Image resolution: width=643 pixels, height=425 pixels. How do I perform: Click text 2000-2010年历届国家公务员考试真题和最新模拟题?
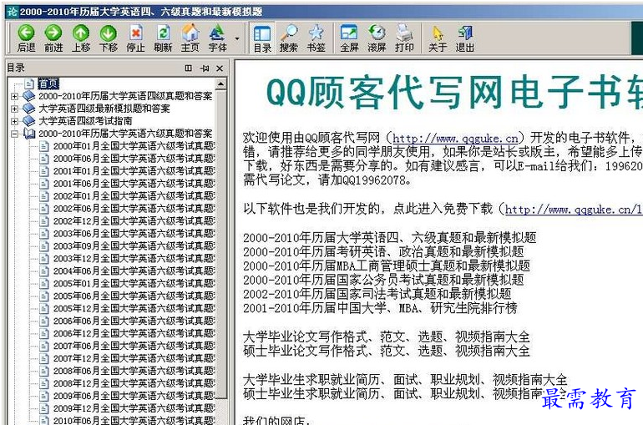point(383,280)
